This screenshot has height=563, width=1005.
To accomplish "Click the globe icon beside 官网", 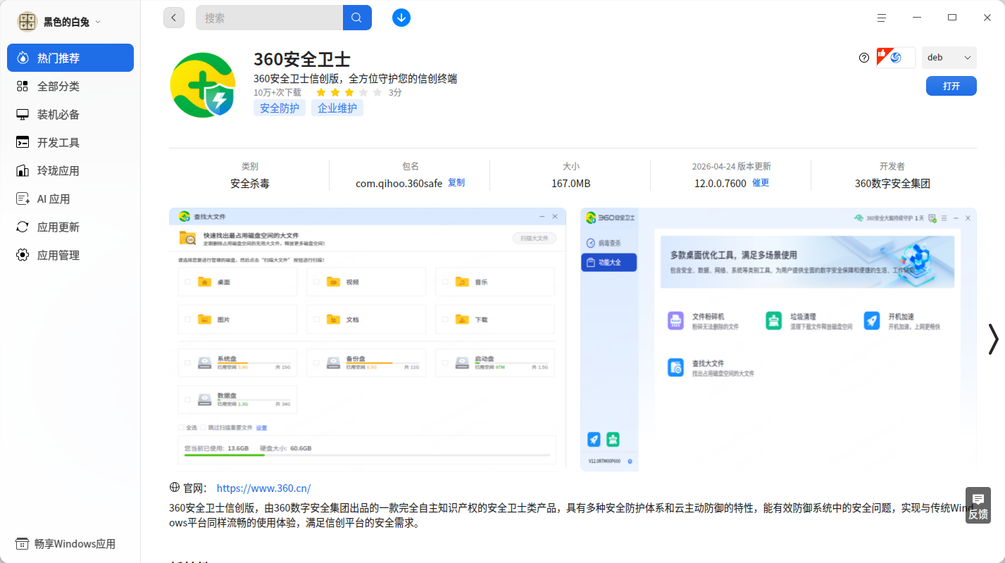I will pyautogui.click(x=175, y=488).
